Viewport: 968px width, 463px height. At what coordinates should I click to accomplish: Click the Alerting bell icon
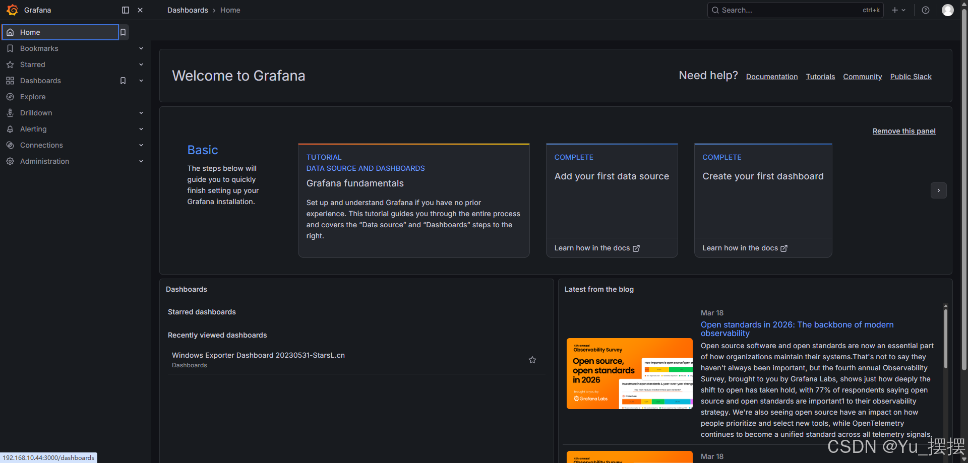tap(10, 129)
